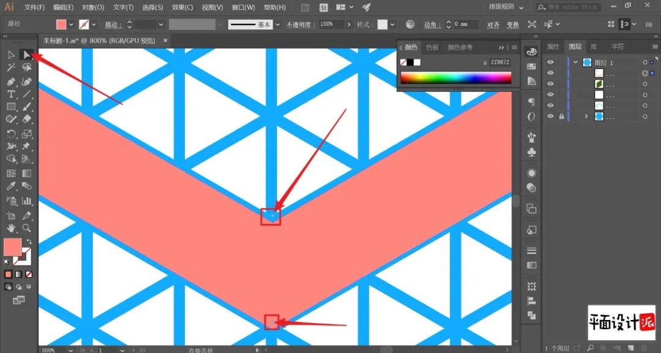Switch fill mode to Gradient
The image size is (661, 353).
(18, 274)
